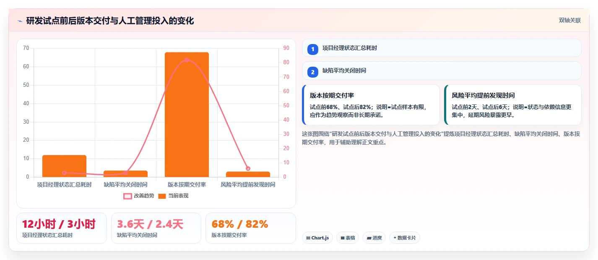Viewport: 598px width, 260px height.
Task: Click the 版本按期交付率 x-axis label
Action: pos(187,185)
